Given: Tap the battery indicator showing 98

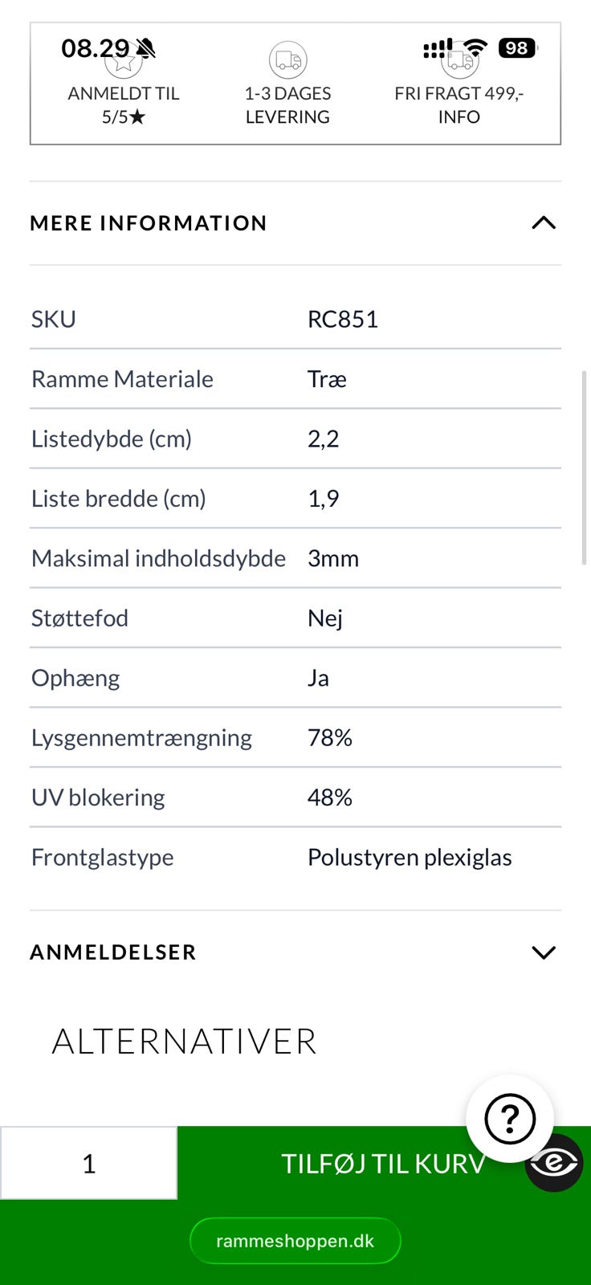Looking at the screenshot, I should [x=518, y=48].
